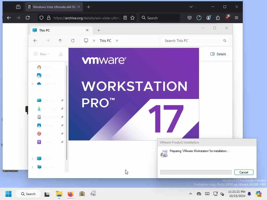Open Firefox View icon
The width and height of the screenshot is (267, 200).
click(18, 7)
